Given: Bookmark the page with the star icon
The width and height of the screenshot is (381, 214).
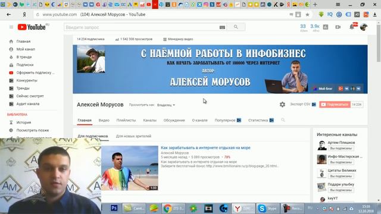Looking at the screenshot, I should [x=307, y=14].
